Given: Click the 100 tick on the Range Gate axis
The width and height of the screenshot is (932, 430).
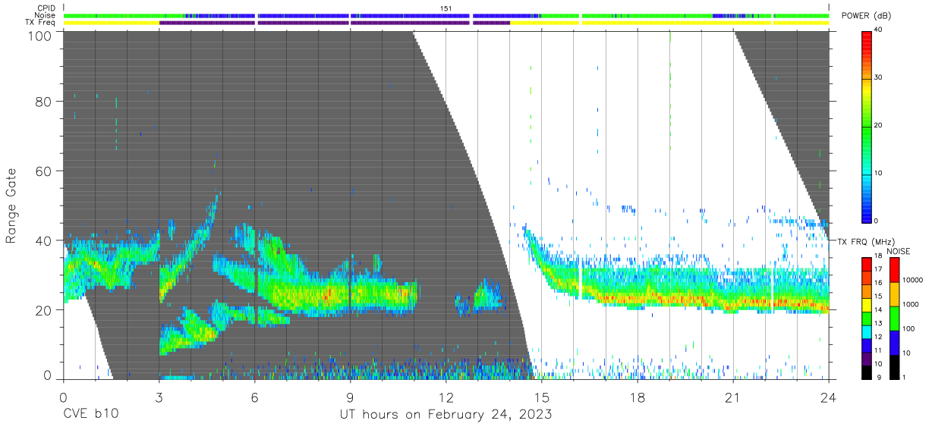Looking at the screenshot, I should 41,35.
